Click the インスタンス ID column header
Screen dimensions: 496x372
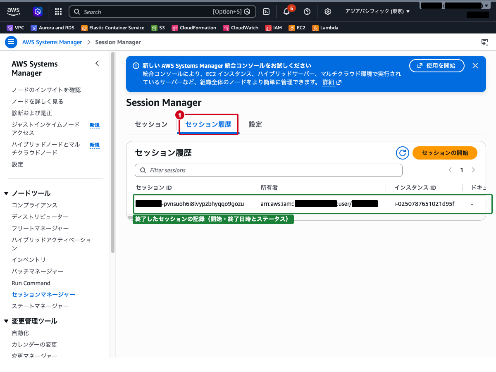click(x=415, y=188)
